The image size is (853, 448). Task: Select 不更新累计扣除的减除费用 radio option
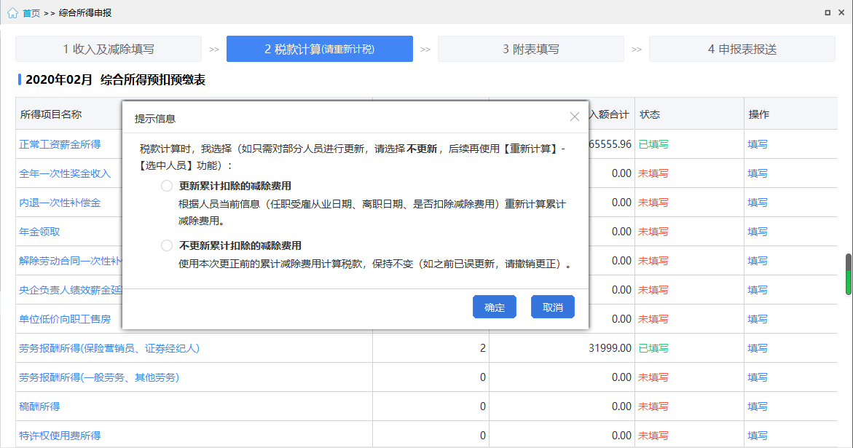[x=167, y=245]
